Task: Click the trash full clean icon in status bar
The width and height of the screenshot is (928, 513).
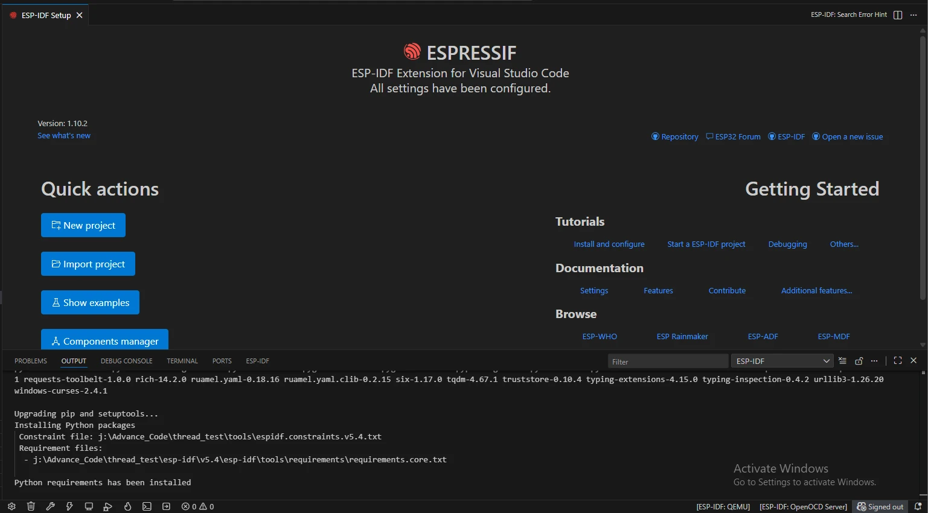Action: 31,506
